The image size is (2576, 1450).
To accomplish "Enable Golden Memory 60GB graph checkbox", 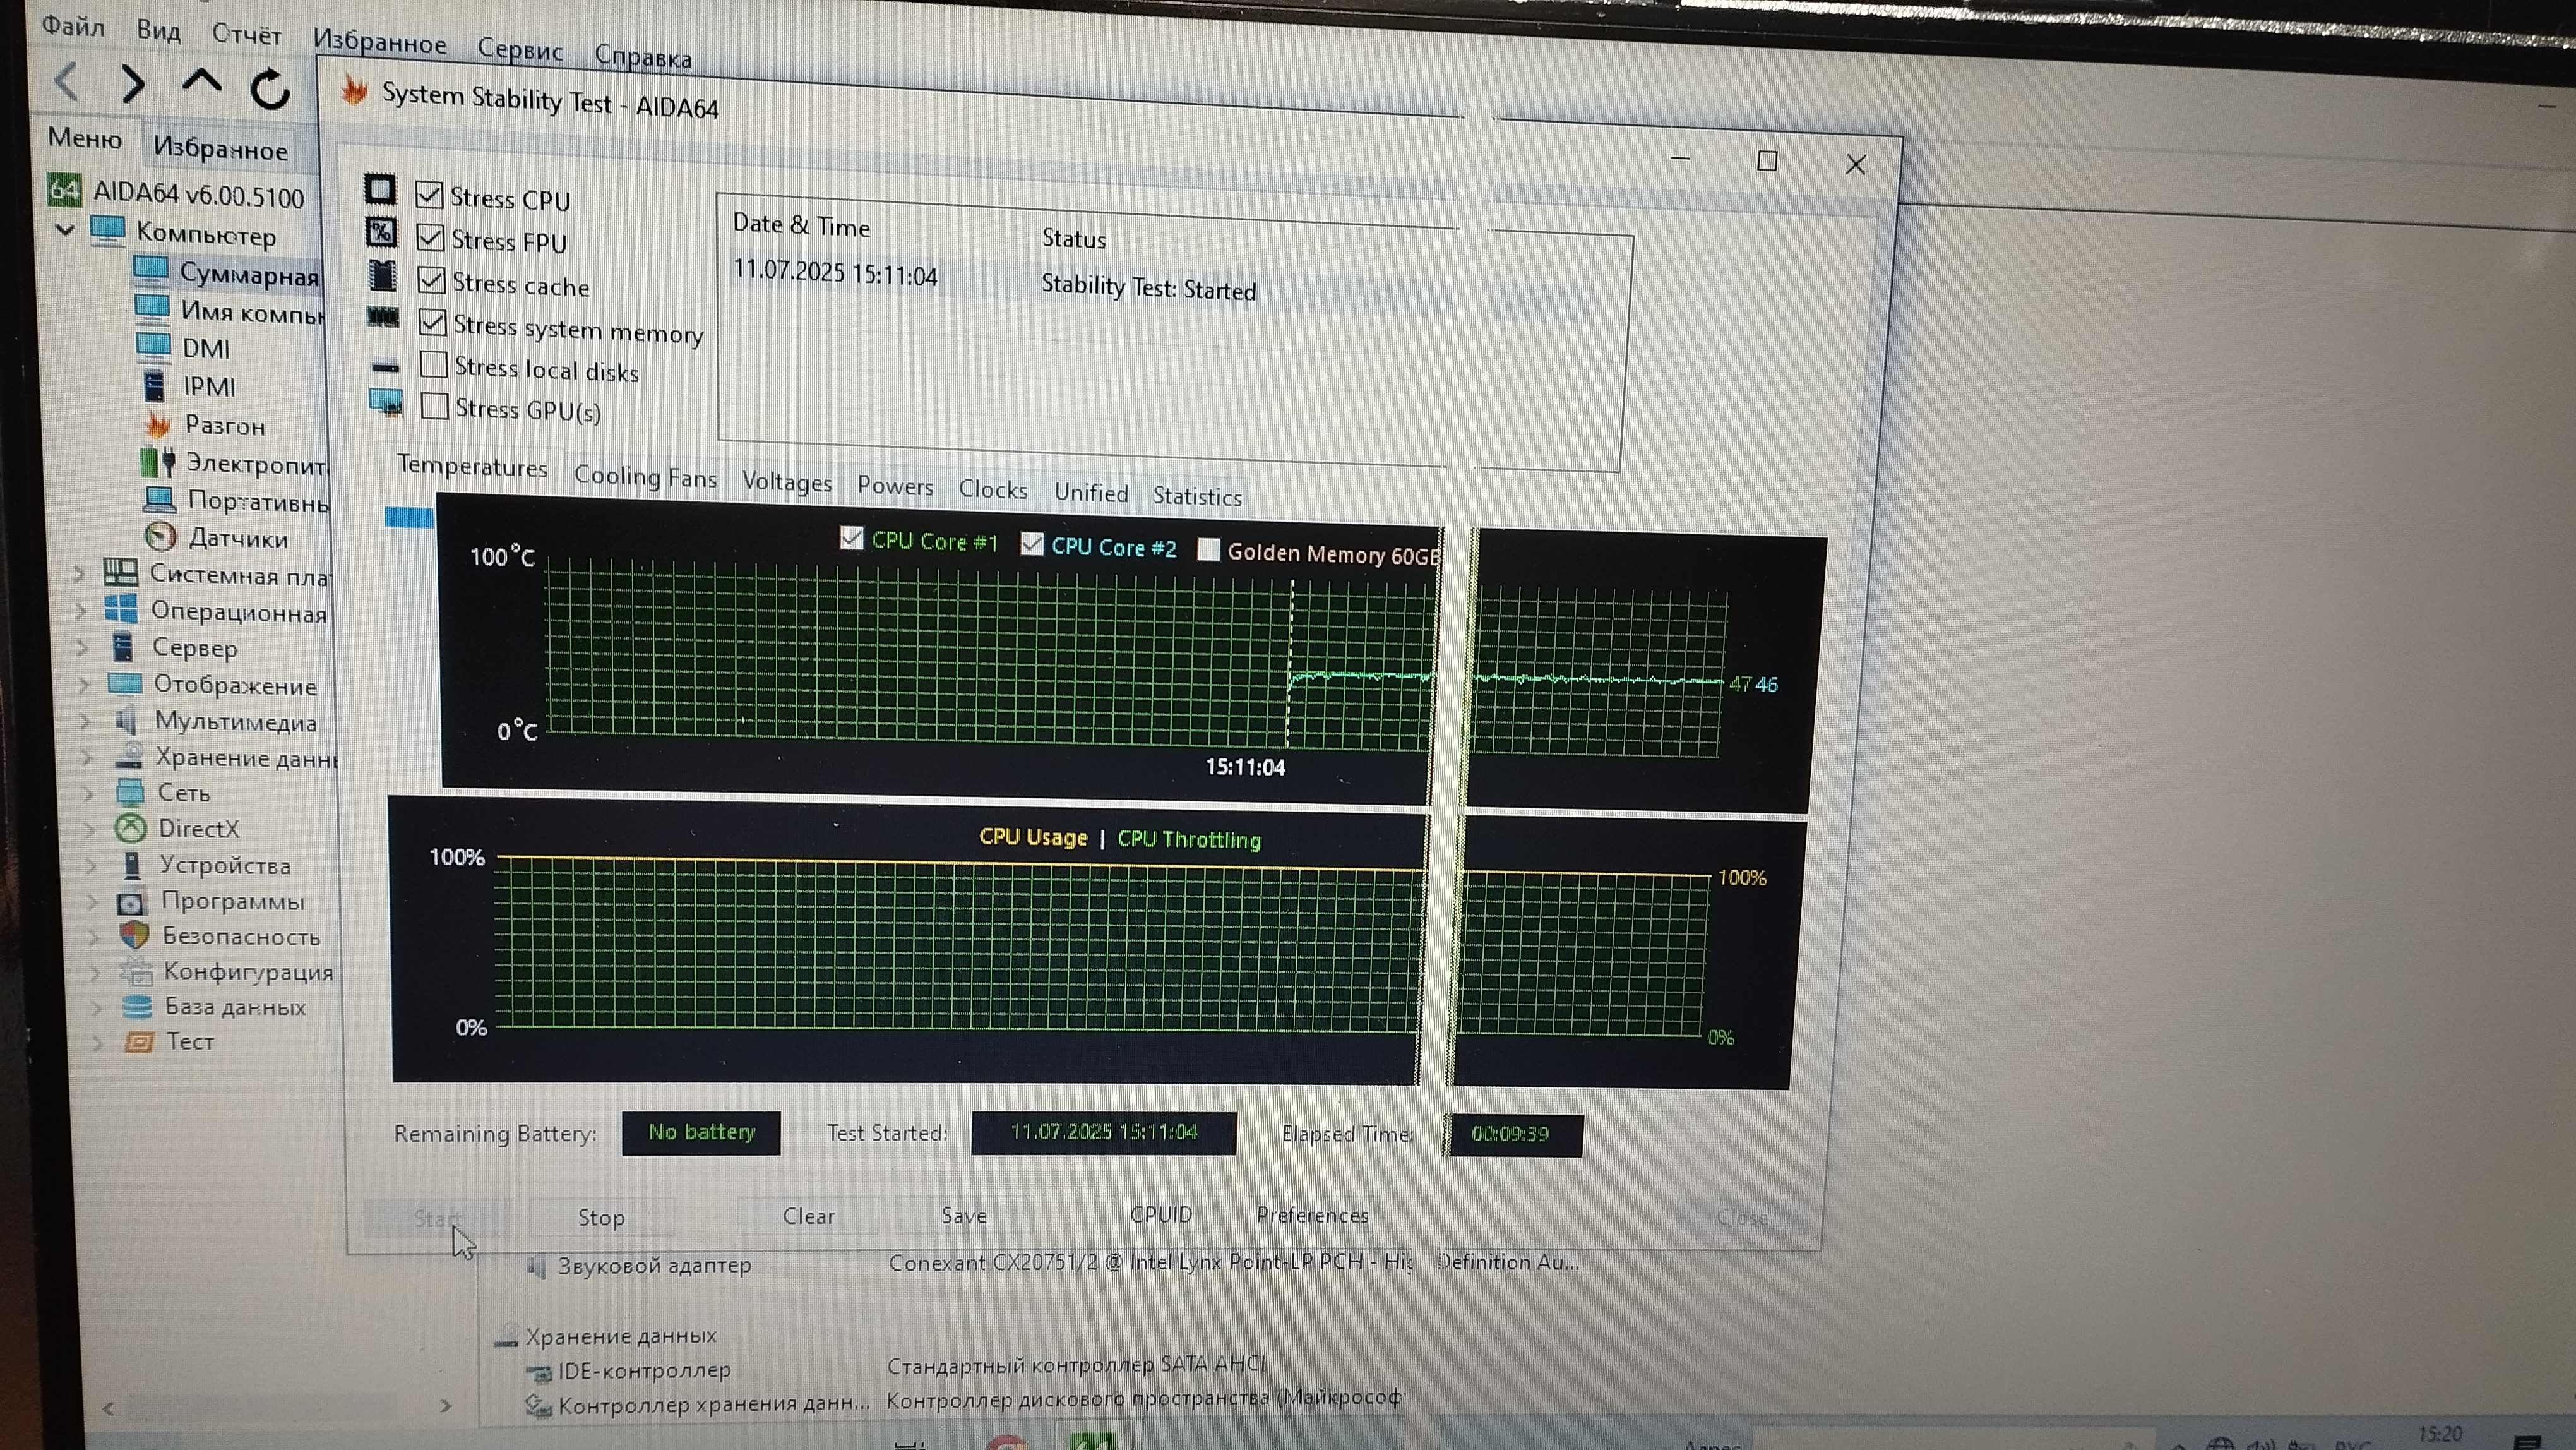I will (x=1208, y=550).
